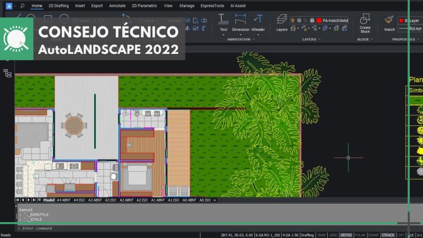This screenshot has width=423, height=238.
Task: Click the blue layer states icon
Action: click(325, 28)
